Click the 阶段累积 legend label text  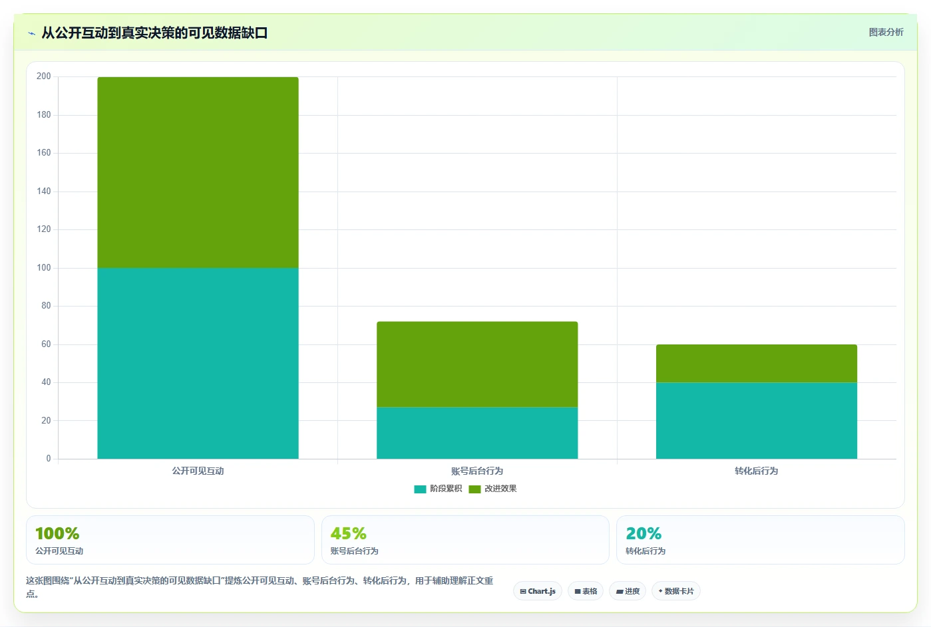[x=446, y=489]
